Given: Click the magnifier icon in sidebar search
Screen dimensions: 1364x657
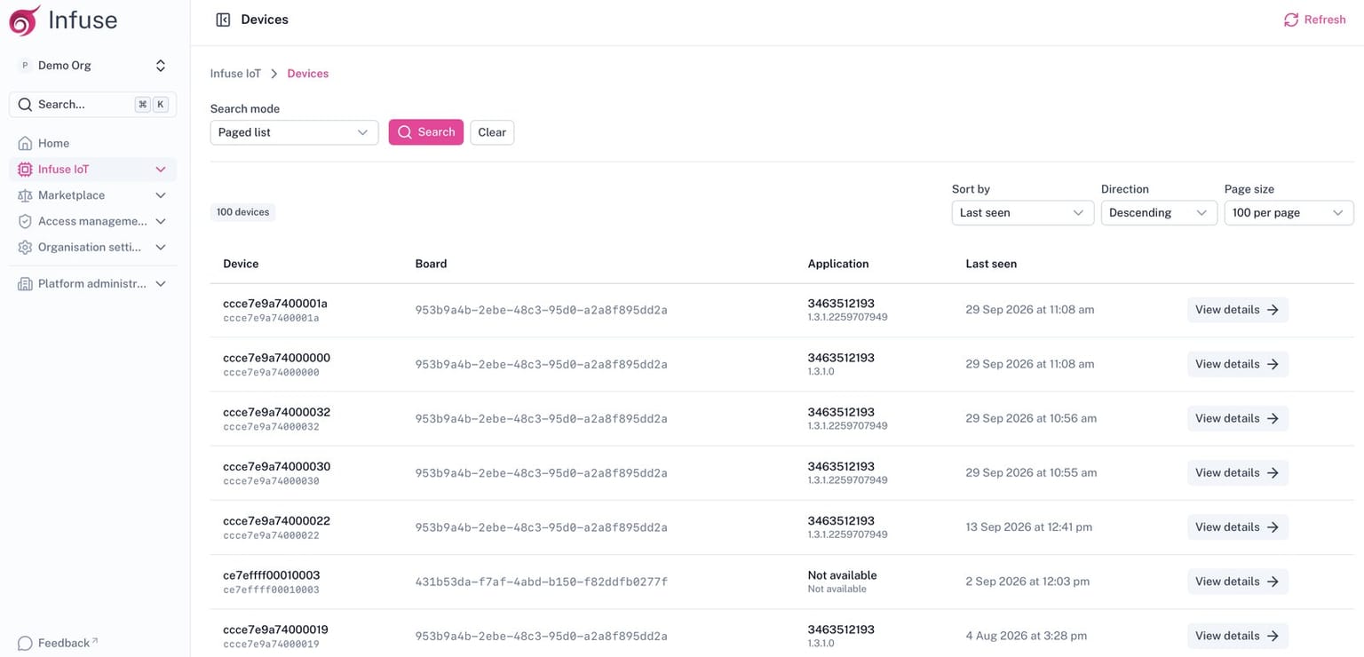Looking at the screenshot, I should 25,105.
